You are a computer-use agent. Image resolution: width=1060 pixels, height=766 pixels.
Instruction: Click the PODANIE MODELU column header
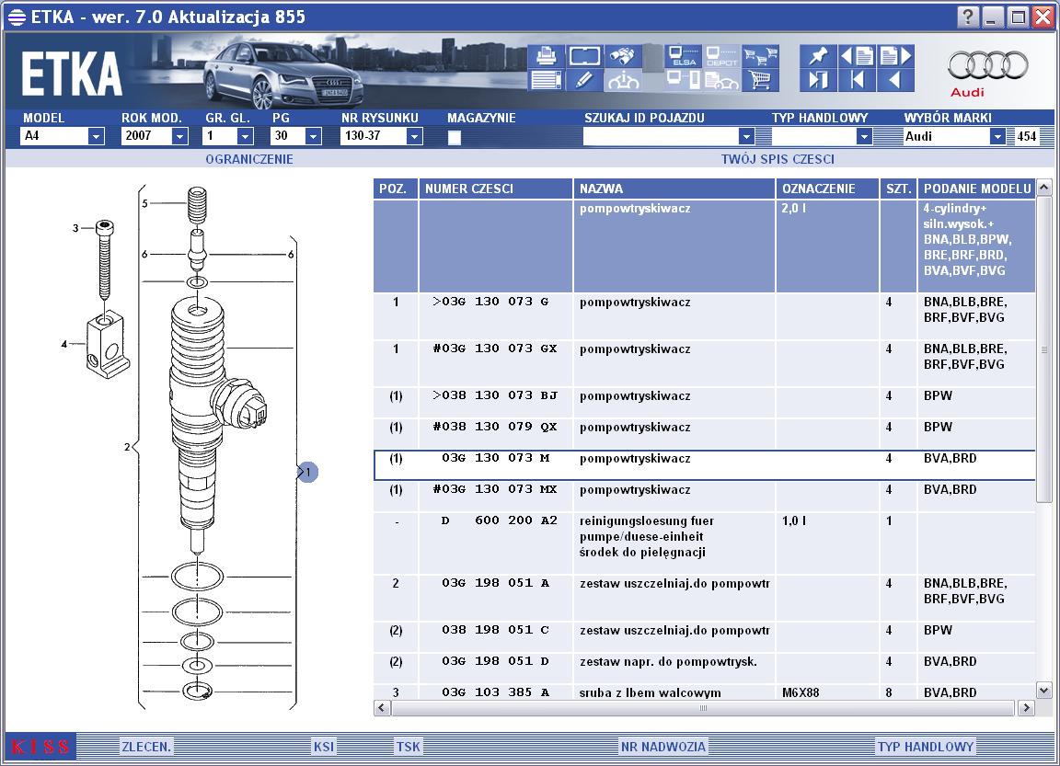coord(976,189)
